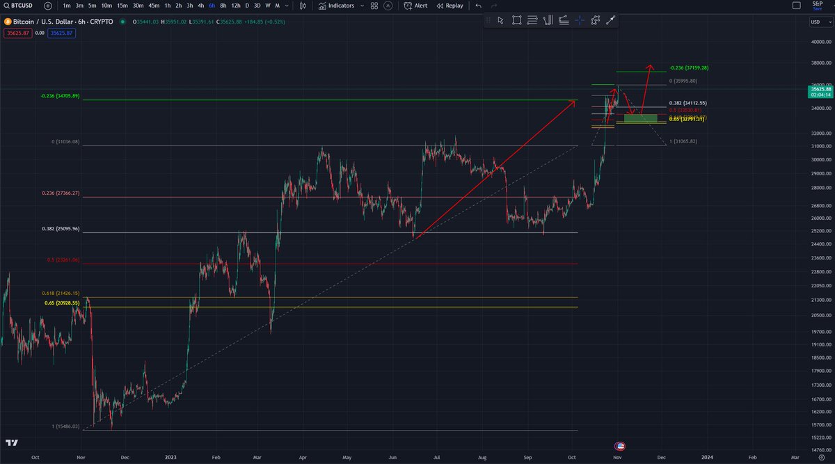
Task: Select the arrow cursor in the drawing toolbar
Action: (500, 20)
